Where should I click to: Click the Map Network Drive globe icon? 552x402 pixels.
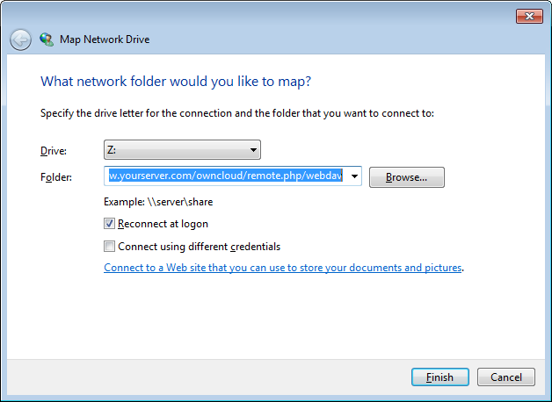(47, 39)
